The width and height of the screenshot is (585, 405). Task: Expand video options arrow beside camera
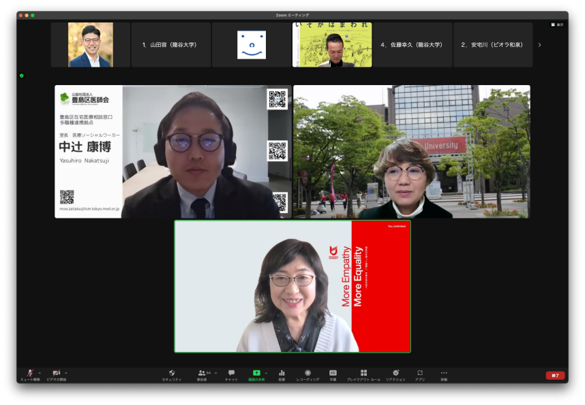pos(66,372)
